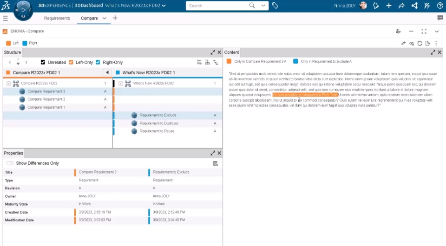
Task: Select Compare Requirement 3 row
Action: pos(58,91)
